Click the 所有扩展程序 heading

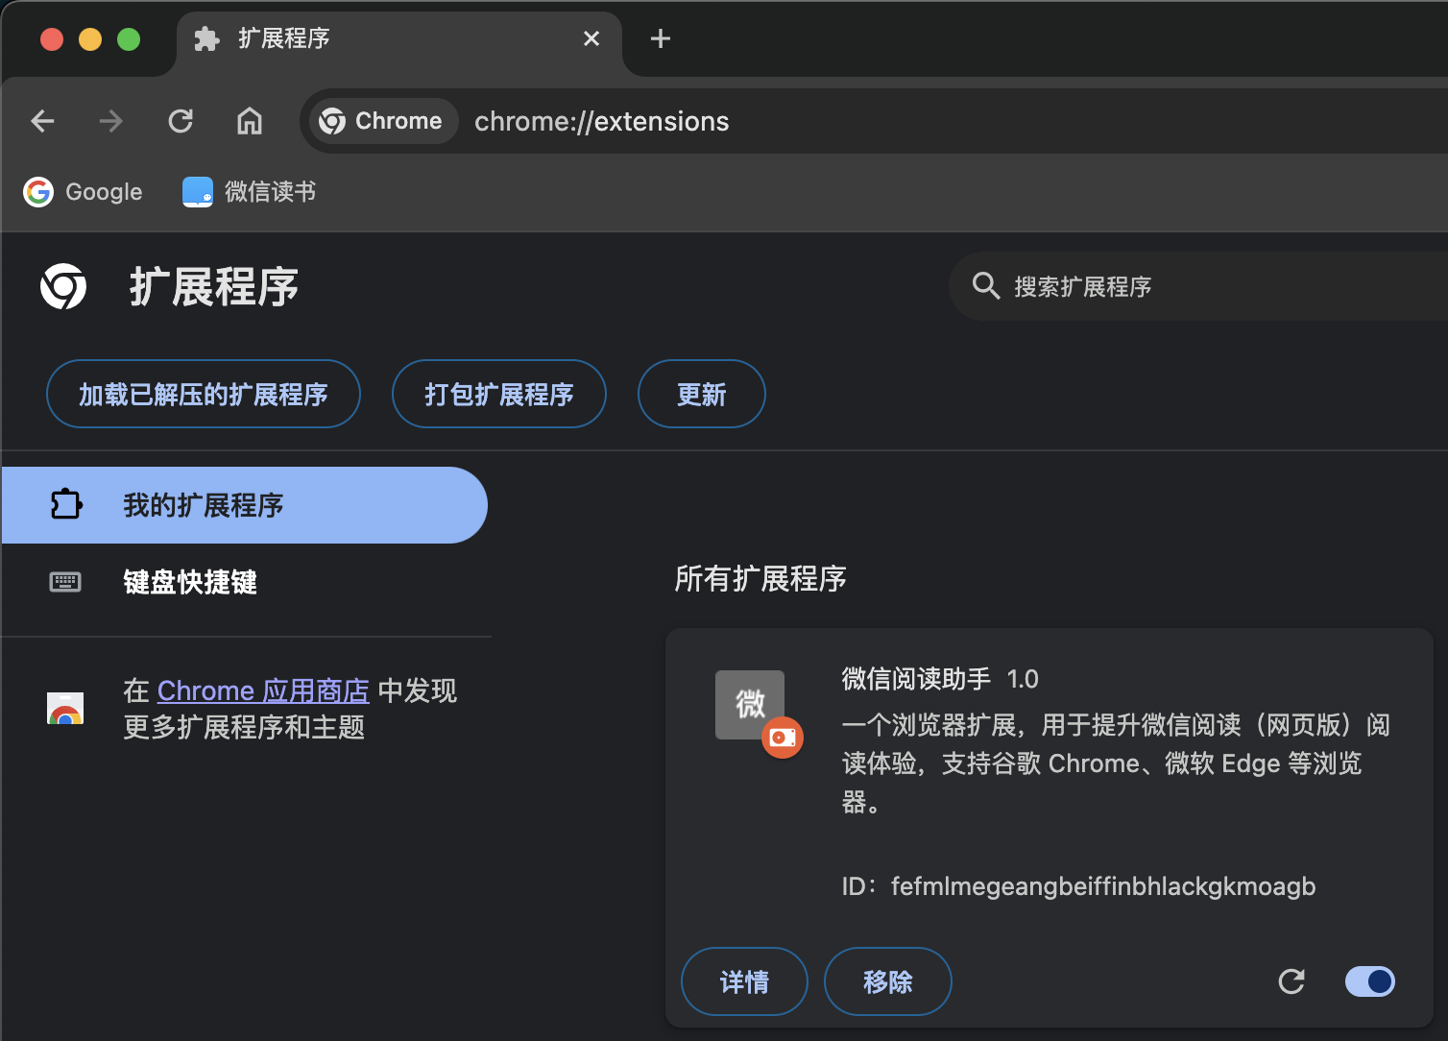tap(760, 578)
